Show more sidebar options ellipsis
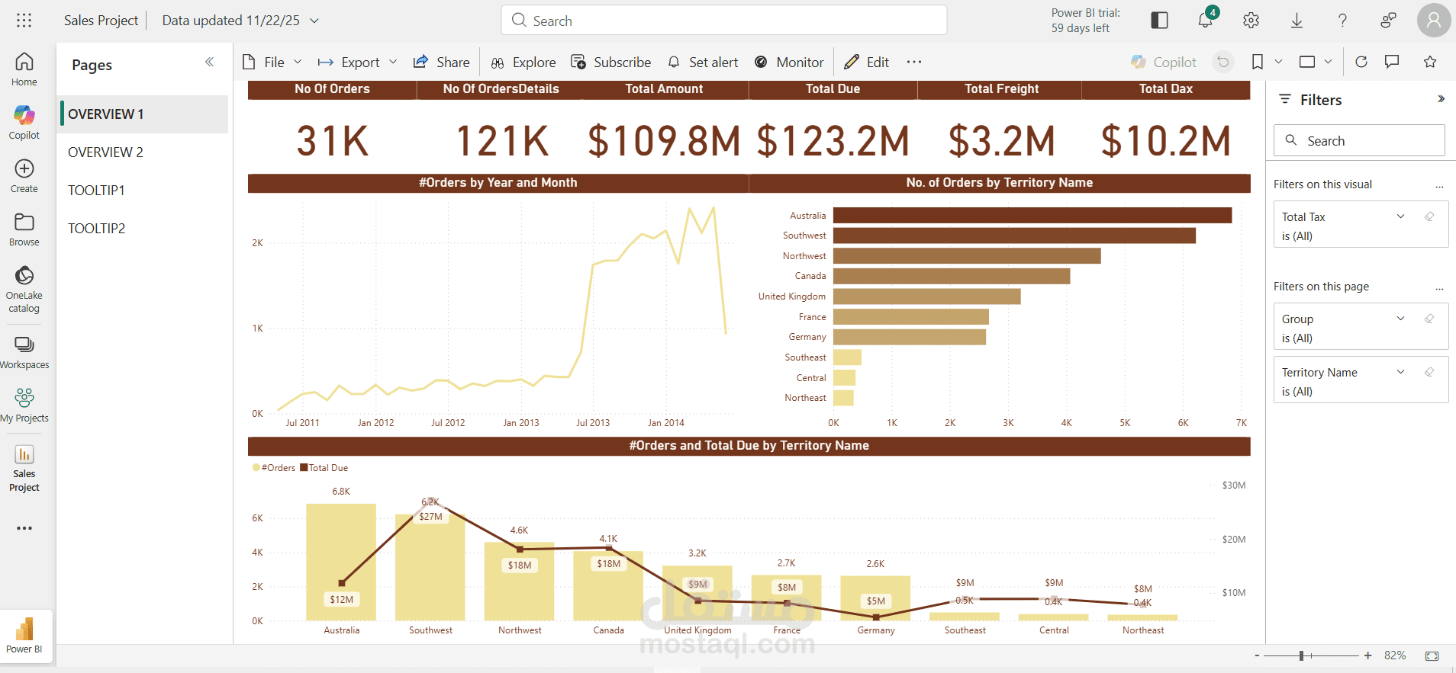This screenshot has width=1456, height=673. click(x=24, y=528)
